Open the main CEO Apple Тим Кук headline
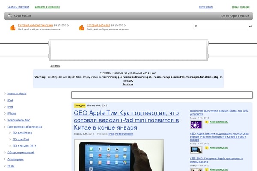Image resolution: width=257 pixels, height=171 pixels. [126, 120]
